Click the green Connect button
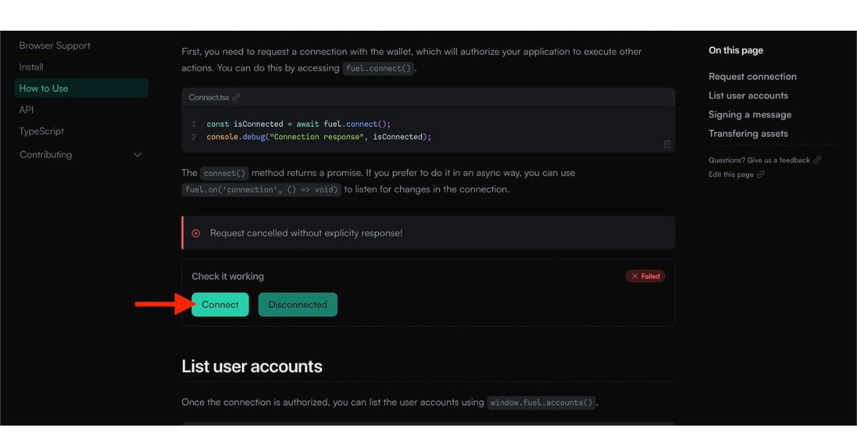This screenshot has height=448, width=857. click(x=220, y=305)
